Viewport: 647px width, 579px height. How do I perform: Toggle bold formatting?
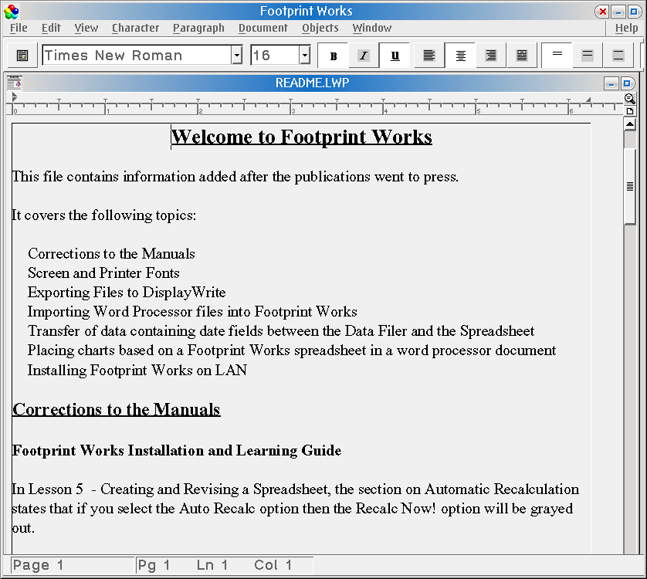coord(334,56)
